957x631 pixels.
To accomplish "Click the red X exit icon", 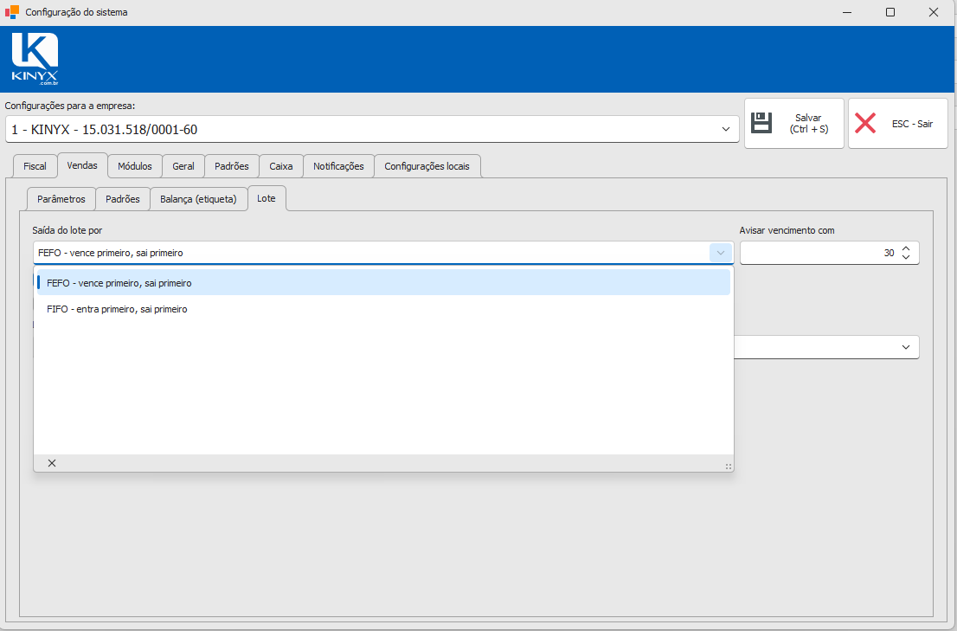I will click(x=864, y=123).
